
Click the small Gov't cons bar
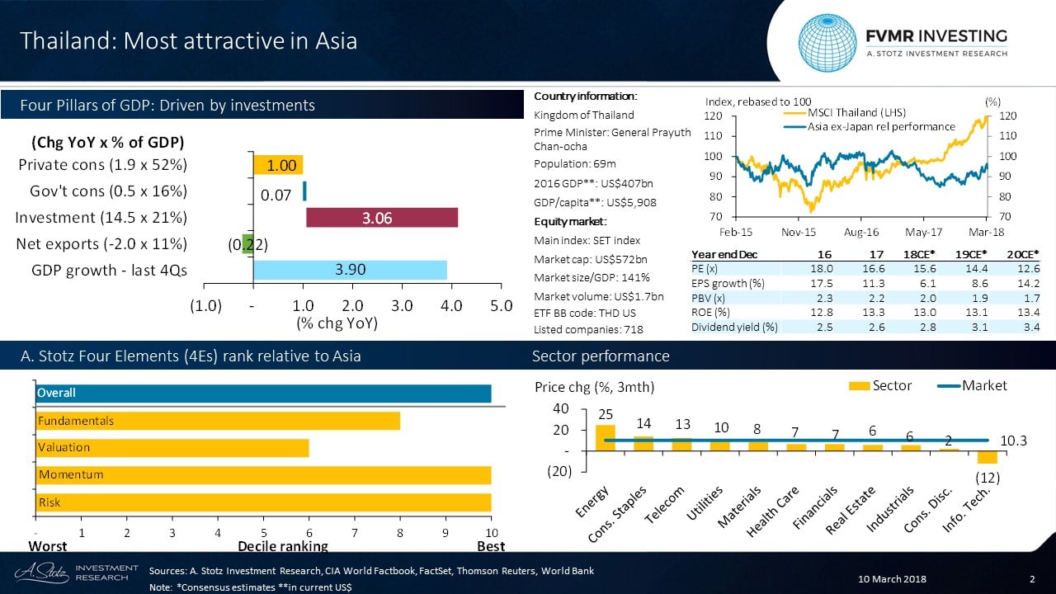(304, 191)
